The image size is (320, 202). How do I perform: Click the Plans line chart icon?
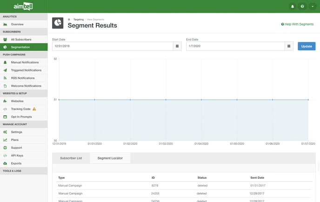(5, 140)
